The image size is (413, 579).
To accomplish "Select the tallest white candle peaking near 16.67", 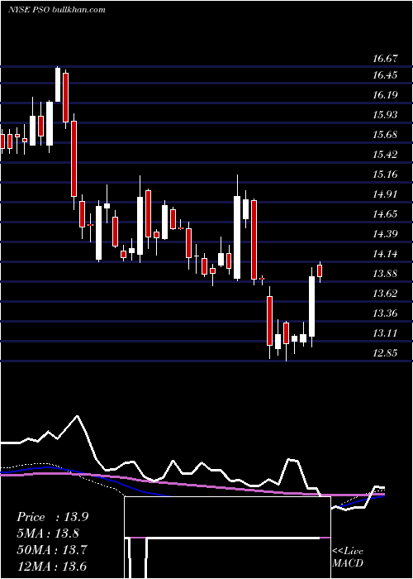I will [x=58, y=84].
